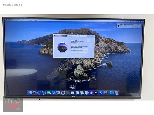This screenshot has width=154, height=115.
Task: Open System Preferences gear in Dock
Action: (x=105, y=93)
